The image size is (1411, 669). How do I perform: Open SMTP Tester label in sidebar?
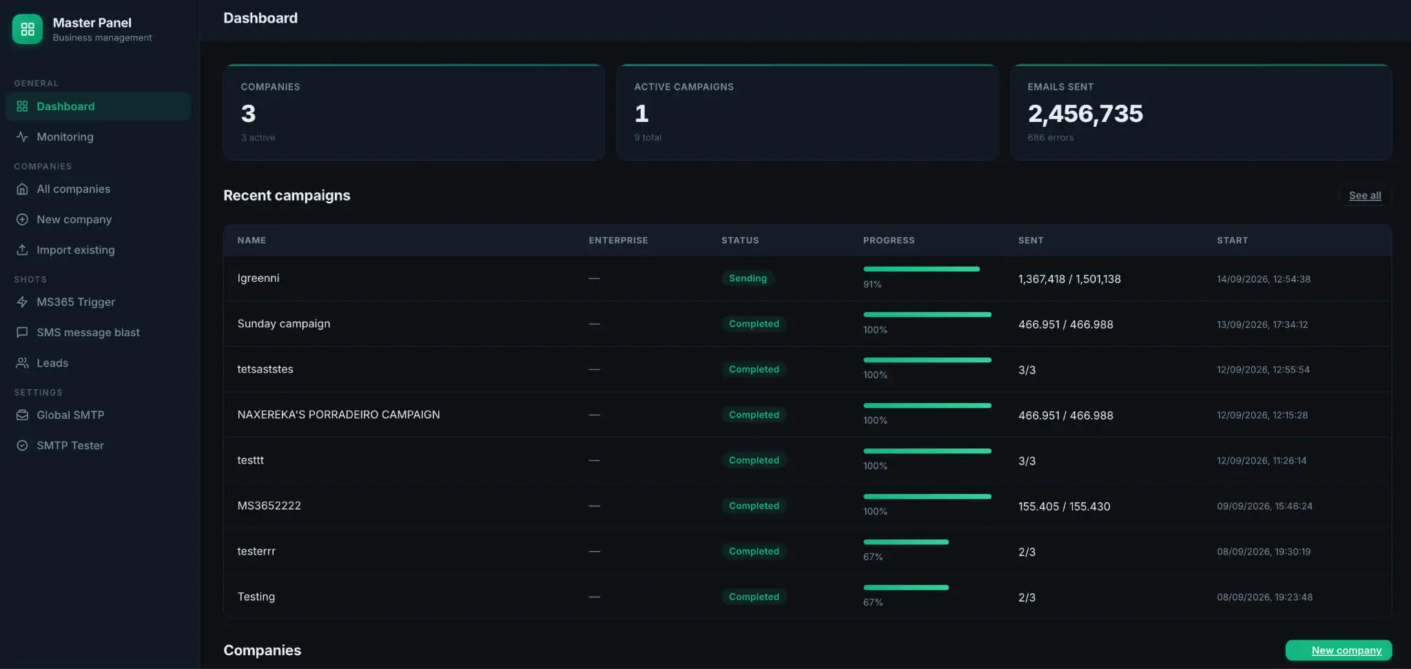(70, 445)
